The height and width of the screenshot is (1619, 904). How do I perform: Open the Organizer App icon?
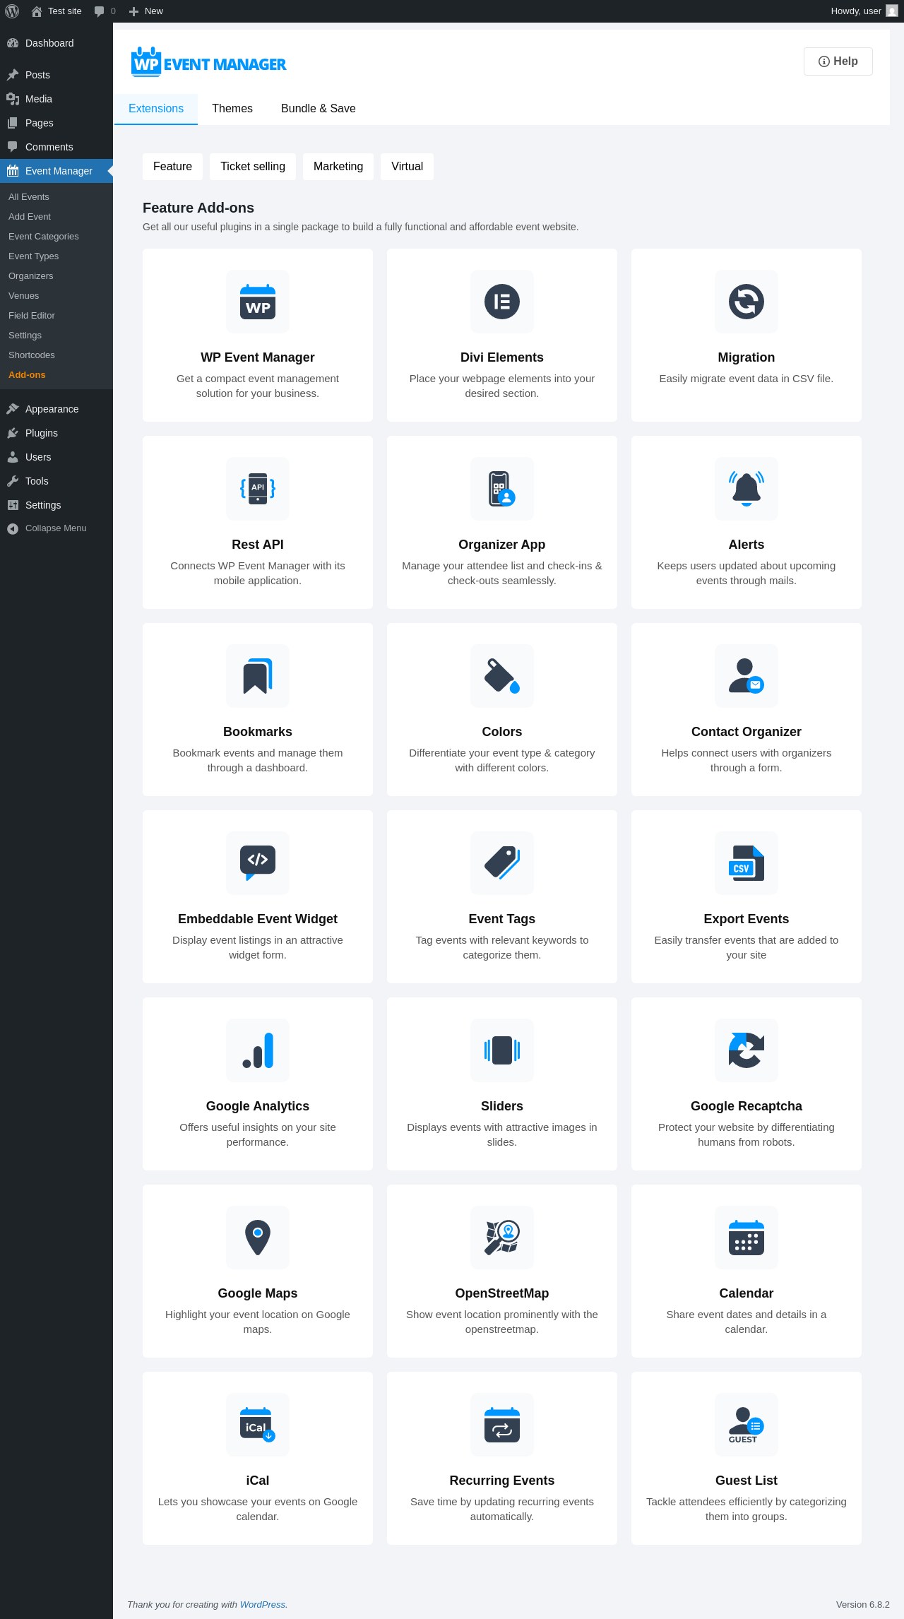502,489
